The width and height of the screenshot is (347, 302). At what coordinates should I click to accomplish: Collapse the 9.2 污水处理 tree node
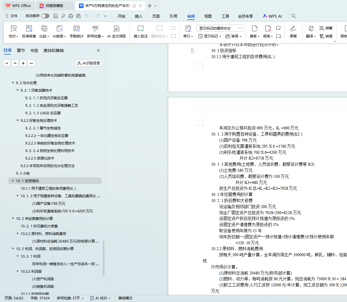(x=13, y=83)
